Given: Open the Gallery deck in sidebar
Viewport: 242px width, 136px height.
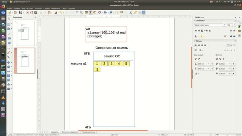Looking at the screenshot, I should (x=239, y=31).
